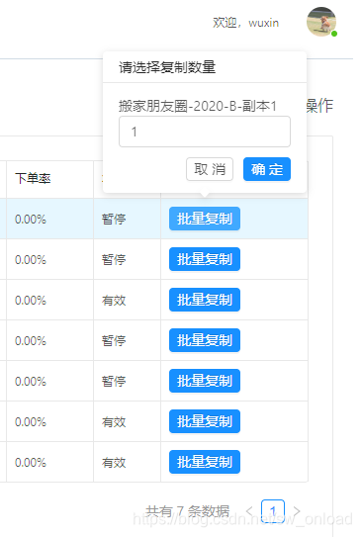
Task: Go to the previous page arrow
Action: click(x=249, y=511)
